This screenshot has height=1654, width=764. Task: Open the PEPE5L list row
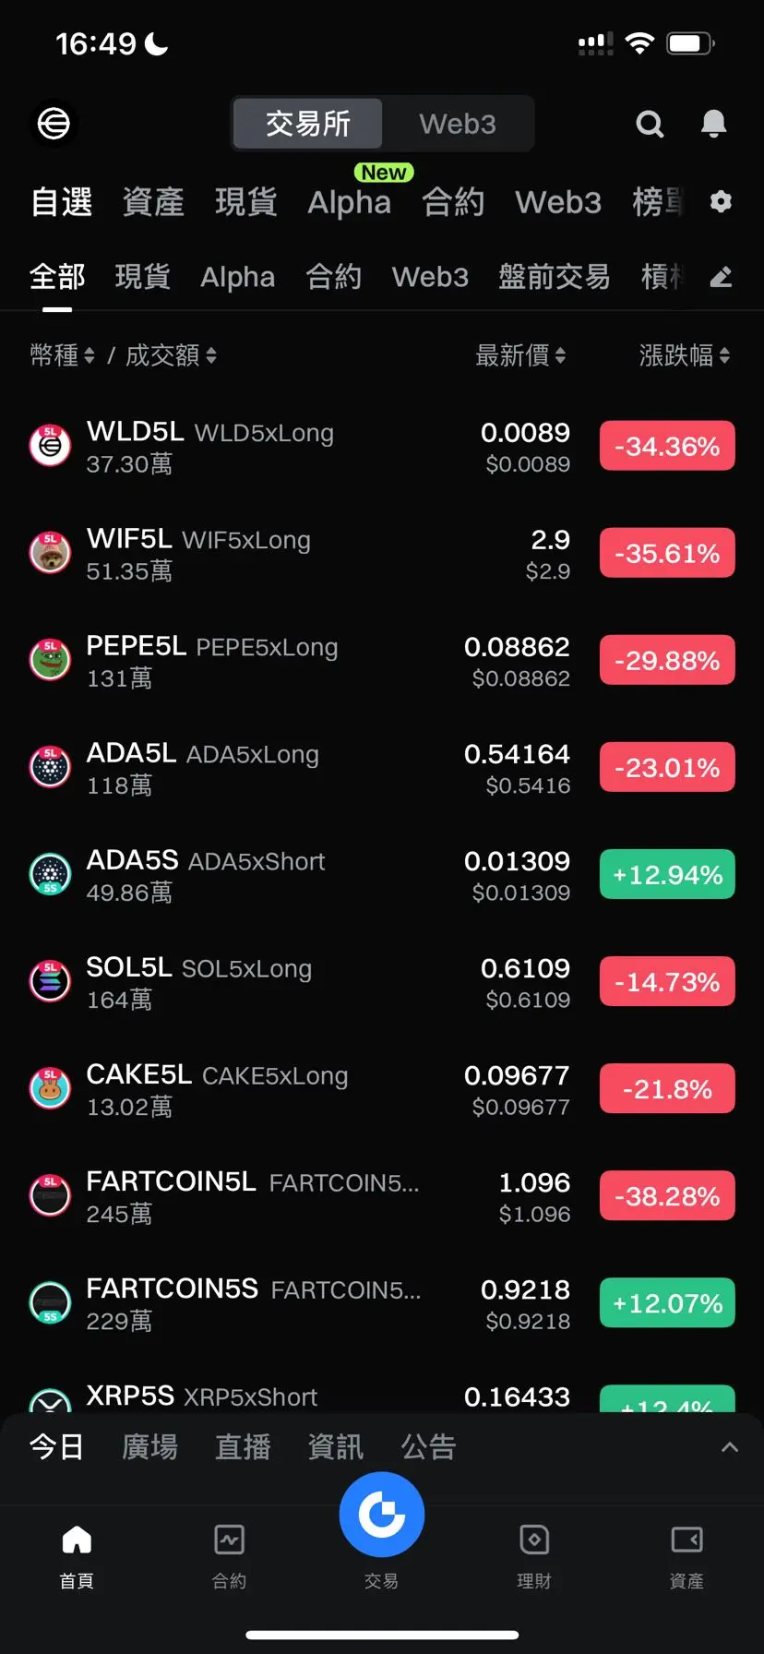382,661
